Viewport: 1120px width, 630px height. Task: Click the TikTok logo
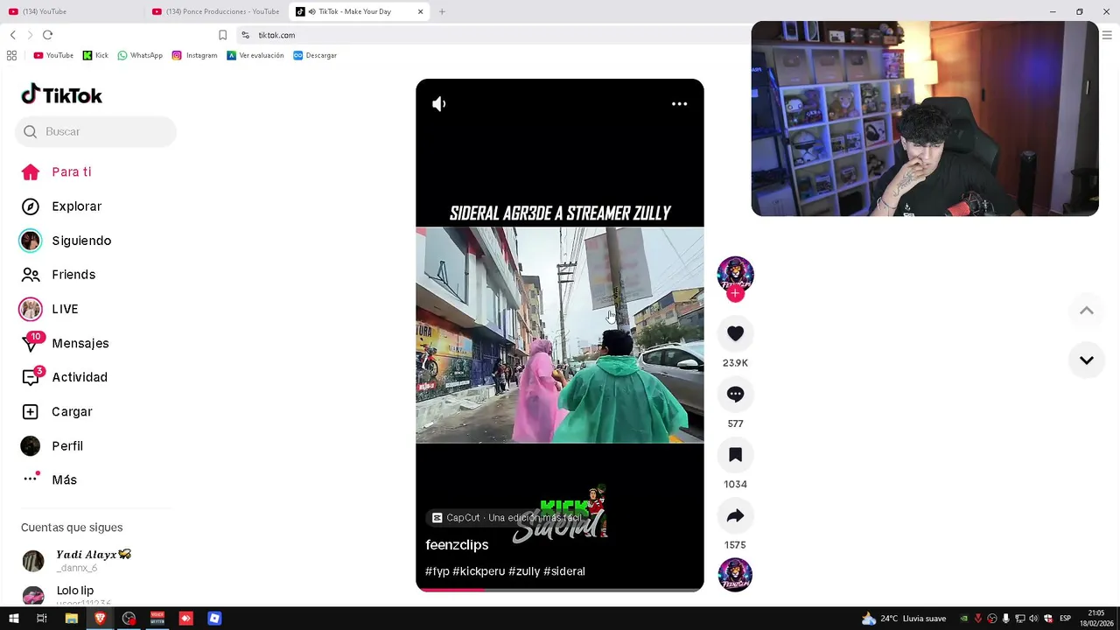point(61,94)
